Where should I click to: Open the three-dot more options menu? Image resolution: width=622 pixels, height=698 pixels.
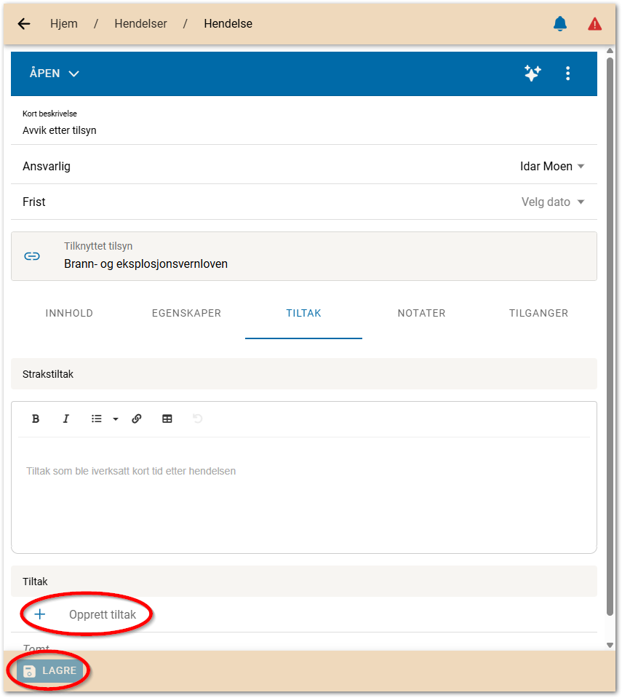coord(568,74)
